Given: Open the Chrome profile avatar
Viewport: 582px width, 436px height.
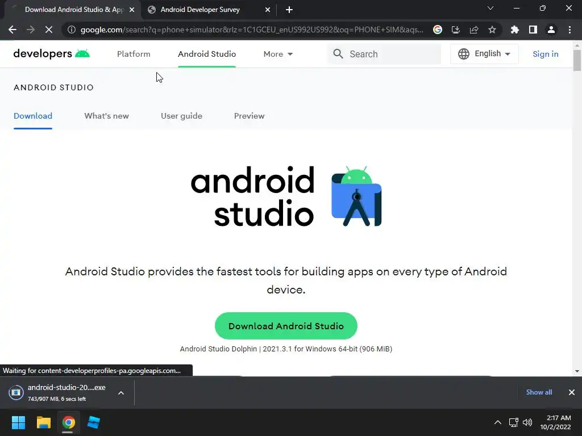Looking at the screenshot, I should pos(551,30).
